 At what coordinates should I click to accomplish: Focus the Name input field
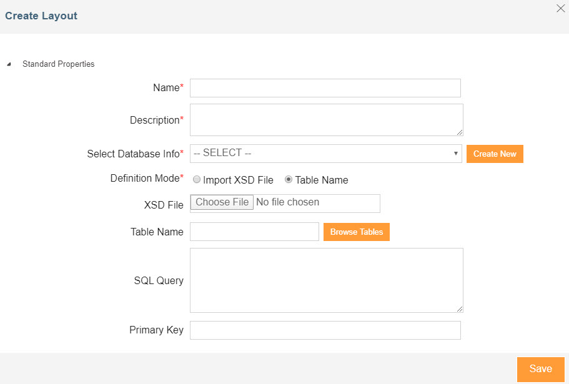click(325, 88)
